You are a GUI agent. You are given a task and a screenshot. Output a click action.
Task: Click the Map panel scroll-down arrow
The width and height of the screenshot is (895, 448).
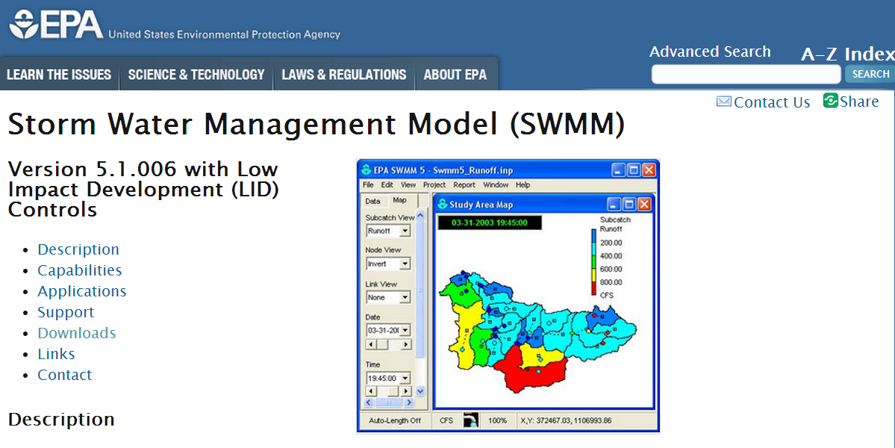click(x=421, y=391)
